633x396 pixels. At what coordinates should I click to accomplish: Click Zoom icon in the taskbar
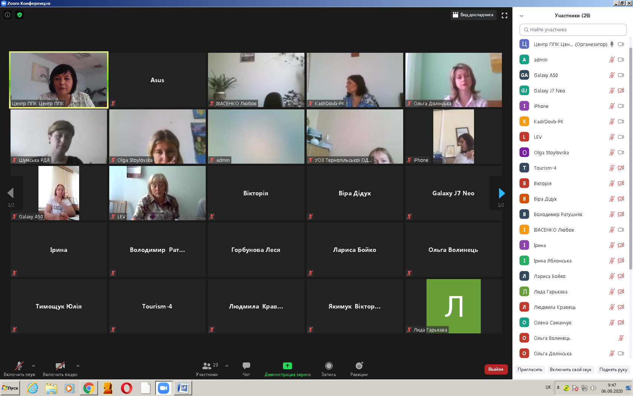164,388
